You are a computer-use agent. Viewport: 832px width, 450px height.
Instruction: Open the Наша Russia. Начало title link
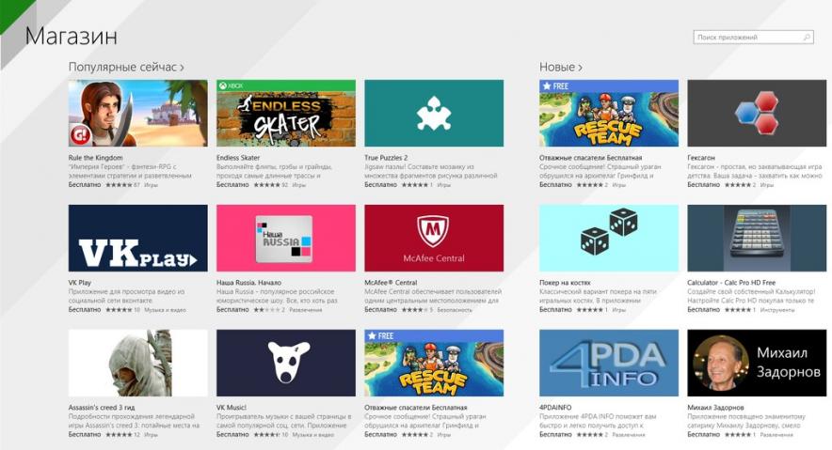[248, 283]
